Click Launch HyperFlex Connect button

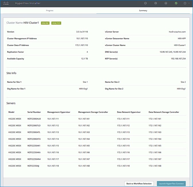[171, 184]
